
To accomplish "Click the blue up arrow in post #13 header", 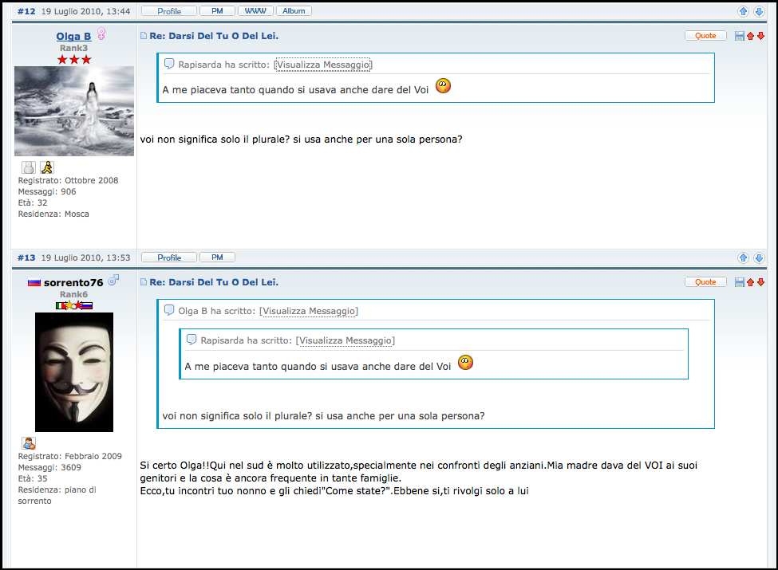I will tap(743, 258).
